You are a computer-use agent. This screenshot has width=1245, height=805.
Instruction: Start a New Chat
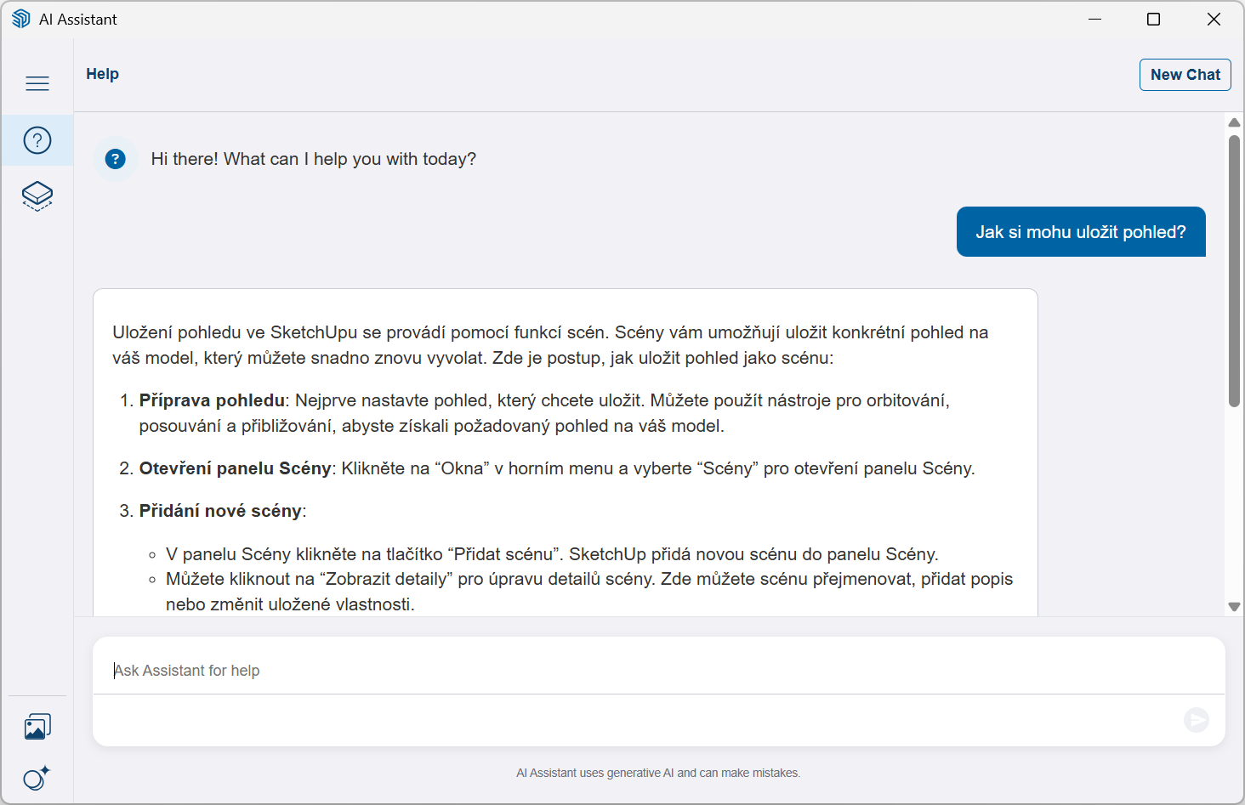point(1185,75)
